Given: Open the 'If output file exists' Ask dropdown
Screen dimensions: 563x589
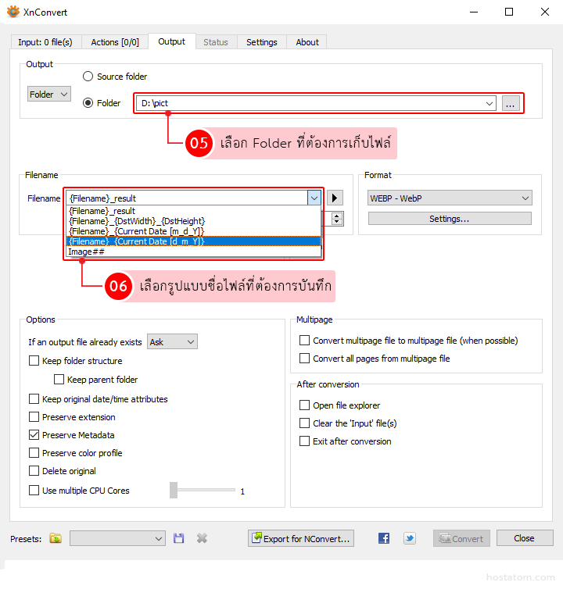Looking at the screenshot, I should [172, 342].
